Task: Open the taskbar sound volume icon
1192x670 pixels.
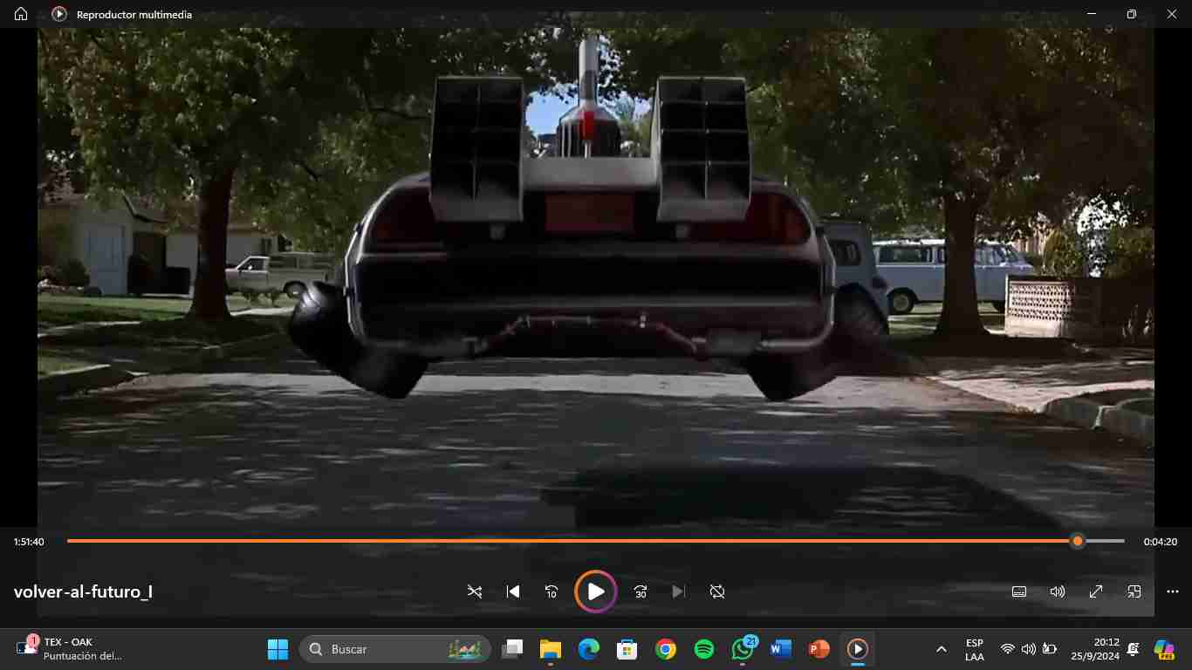Action: [1029, 649]
